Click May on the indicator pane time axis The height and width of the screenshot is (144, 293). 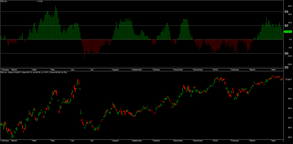coord(53,69)
